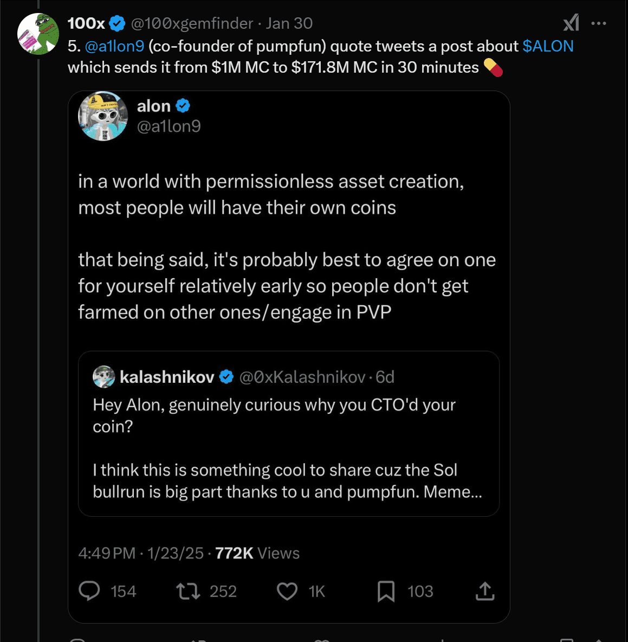This screenshot has height=642, width=628.
Task: Open the three-dot more options menu
Action: pos(599,23)
